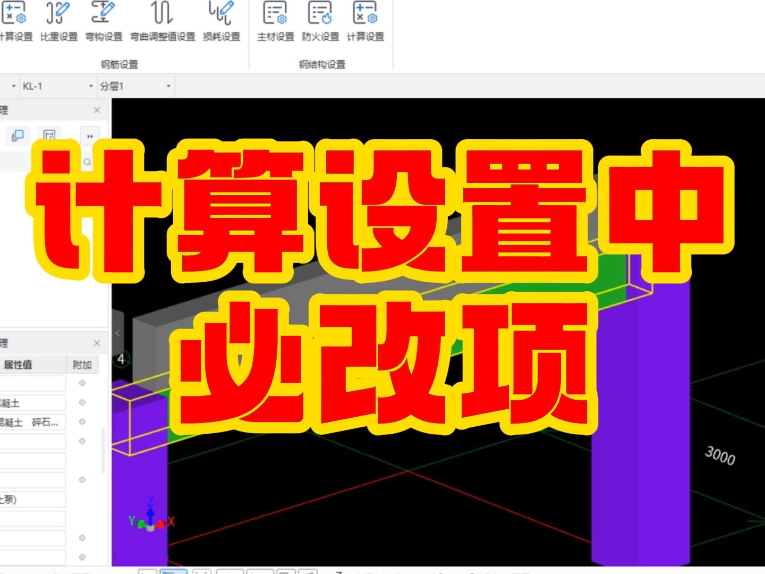The image size is (765, 574).
Task: Click the 3000 dimension label
Action: [720, 456]
